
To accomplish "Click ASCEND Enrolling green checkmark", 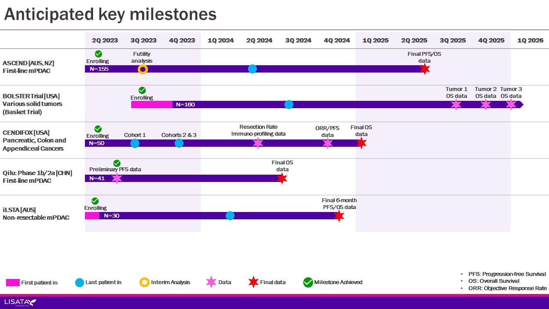I will (98, 54).
